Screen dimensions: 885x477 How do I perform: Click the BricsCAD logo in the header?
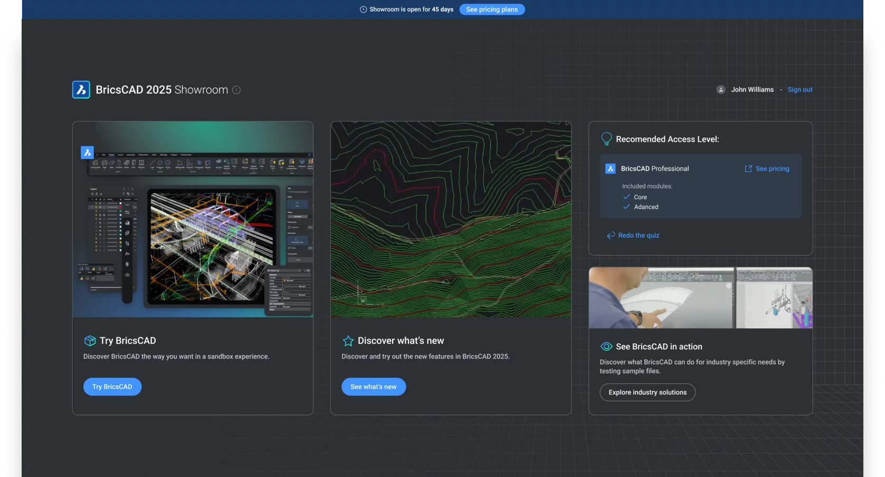(x=81, y=90)
